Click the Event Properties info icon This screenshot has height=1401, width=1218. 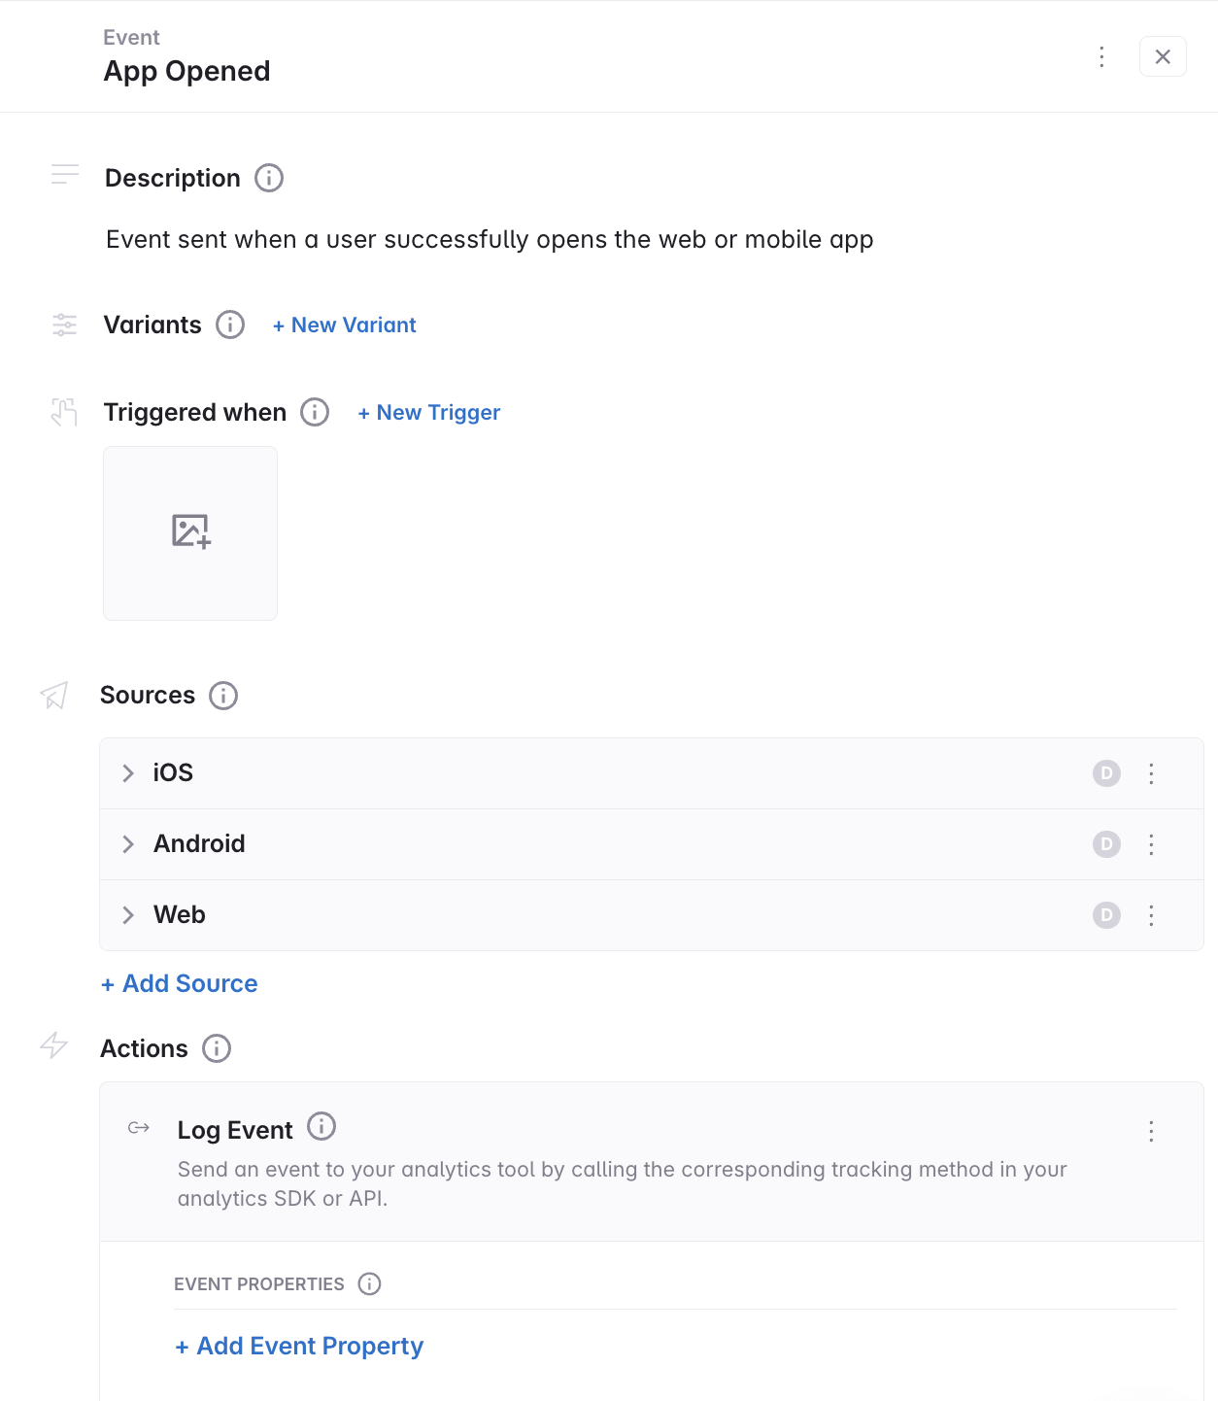pos(369,1283)
